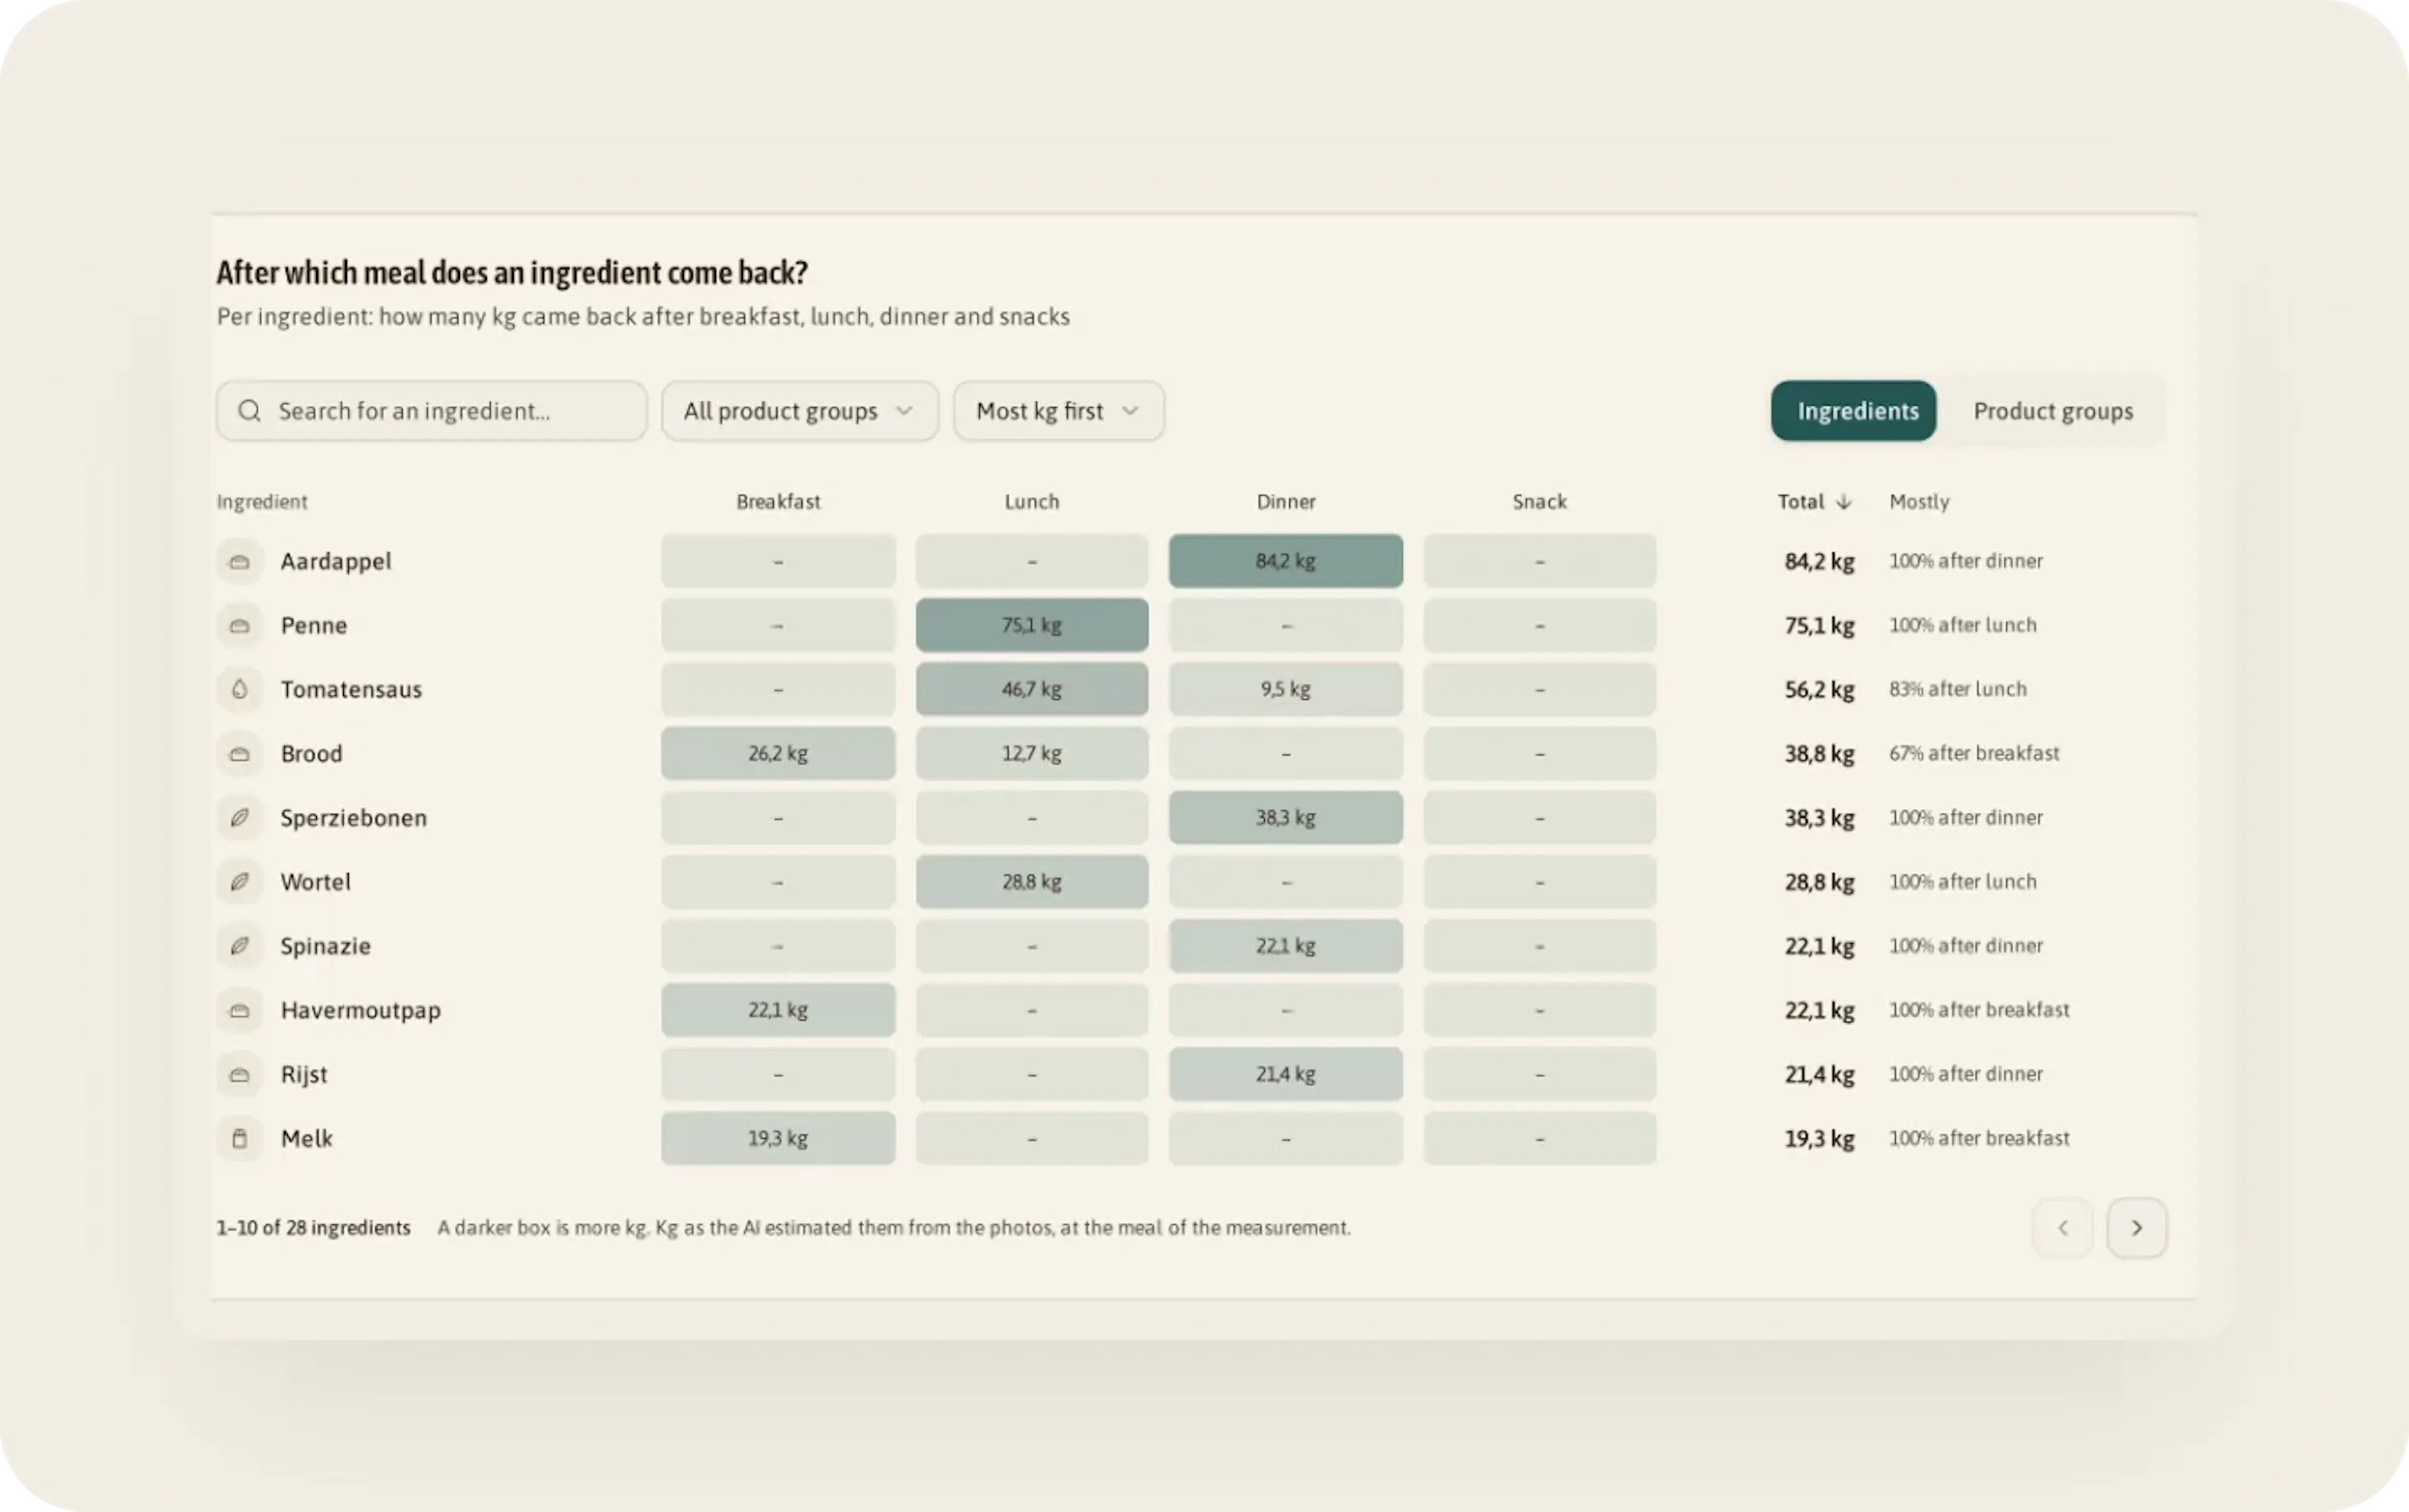The image size is (2409, 1512).
Task: Click the Lunch column header
Action: point(1031,502)
